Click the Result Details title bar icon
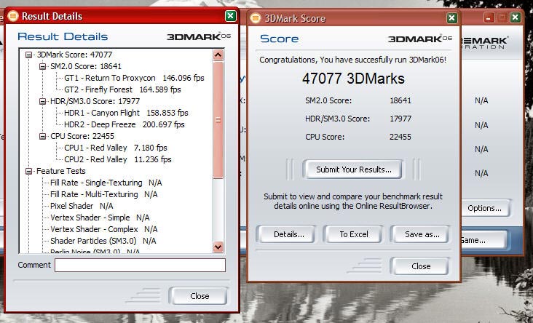This screenshot has height=323, width=533. click(13, 16)
